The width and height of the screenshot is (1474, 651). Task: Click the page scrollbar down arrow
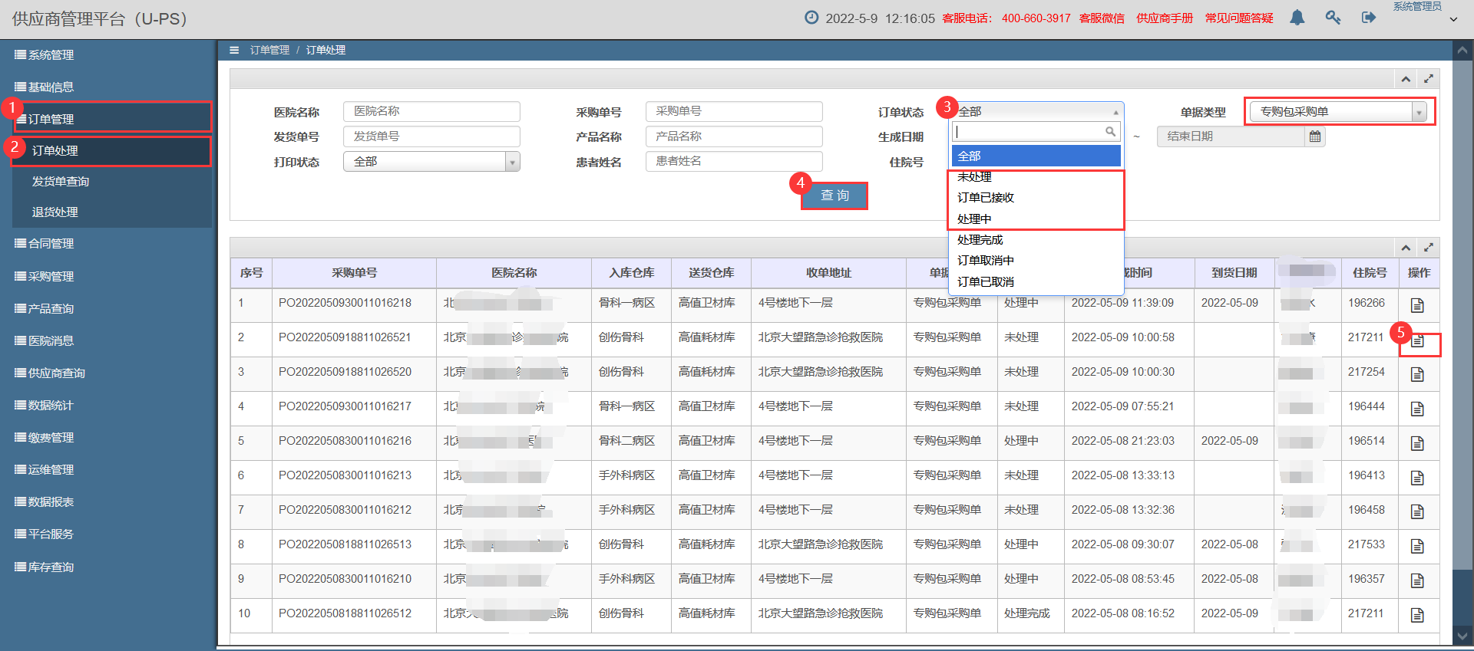pos(1463,636)
